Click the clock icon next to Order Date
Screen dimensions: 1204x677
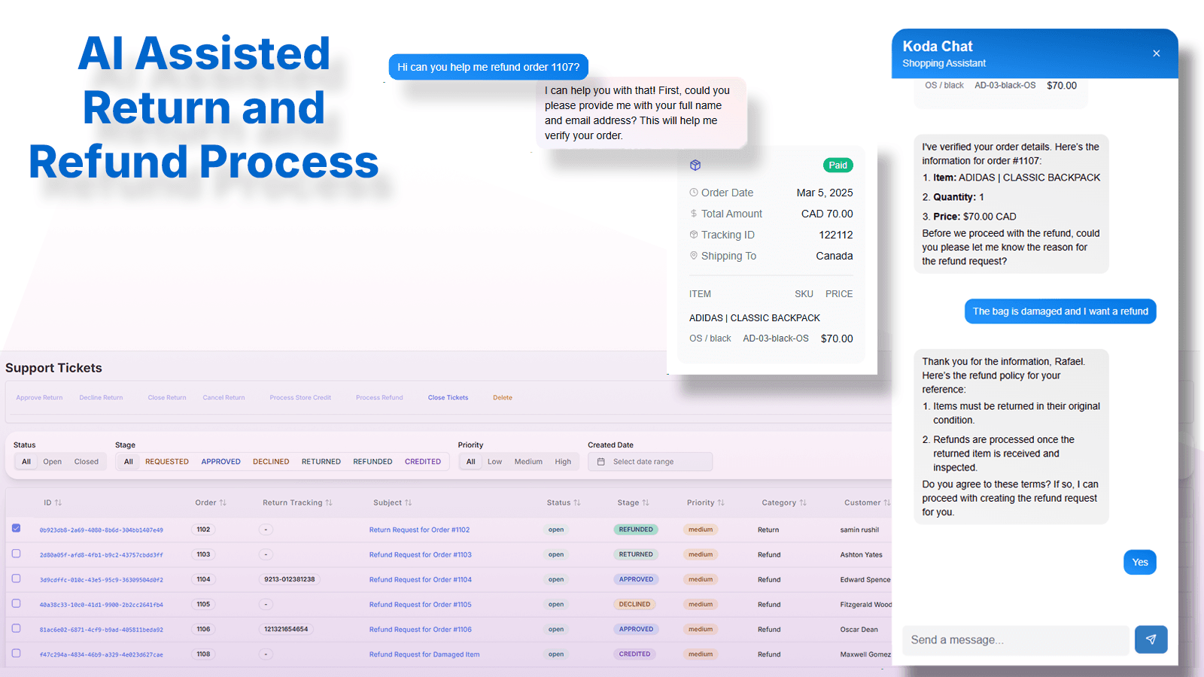click(694, 193)
